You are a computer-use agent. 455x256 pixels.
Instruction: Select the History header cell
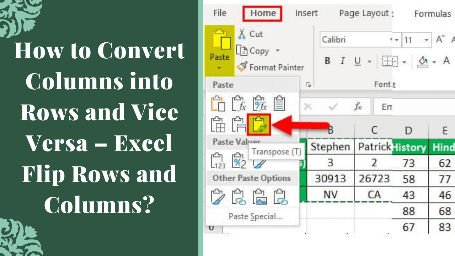coord(410,148)
